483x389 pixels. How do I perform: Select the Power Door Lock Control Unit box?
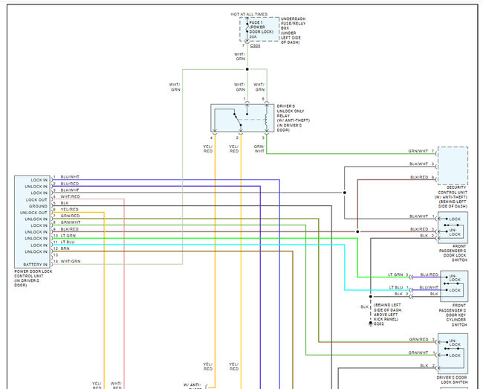coord(32,222)
